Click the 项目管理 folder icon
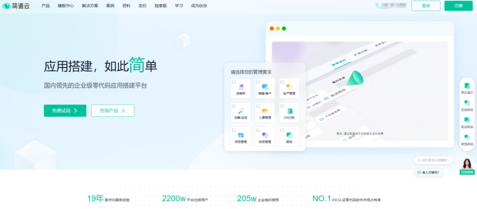 [x=241, y=135]
